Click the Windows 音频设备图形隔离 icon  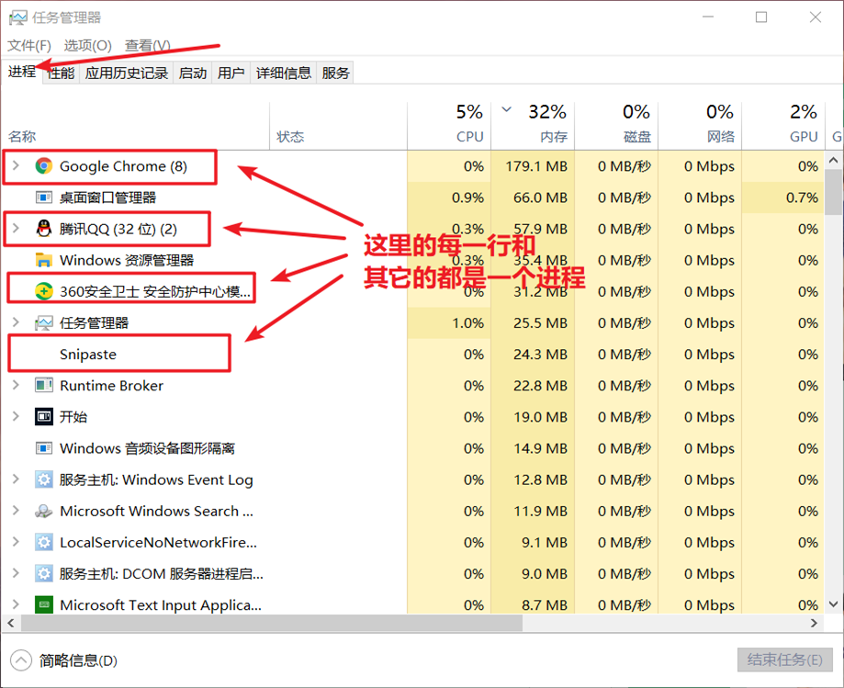click(x=43, y=448)
